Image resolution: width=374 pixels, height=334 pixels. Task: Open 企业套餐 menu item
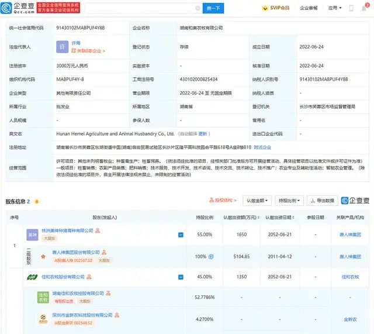[x=309, y=8]
